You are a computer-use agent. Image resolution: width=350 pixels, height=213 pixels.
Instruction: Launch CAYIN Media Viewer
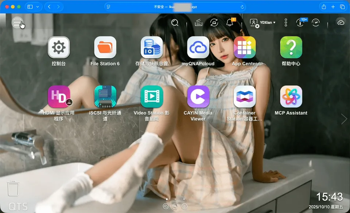[198, 97]
